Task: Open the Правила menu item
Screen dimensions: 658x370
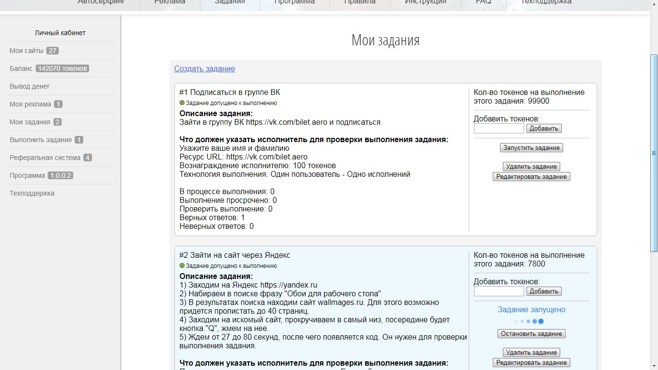Action: pyautogui.click(x=360, y=2)
